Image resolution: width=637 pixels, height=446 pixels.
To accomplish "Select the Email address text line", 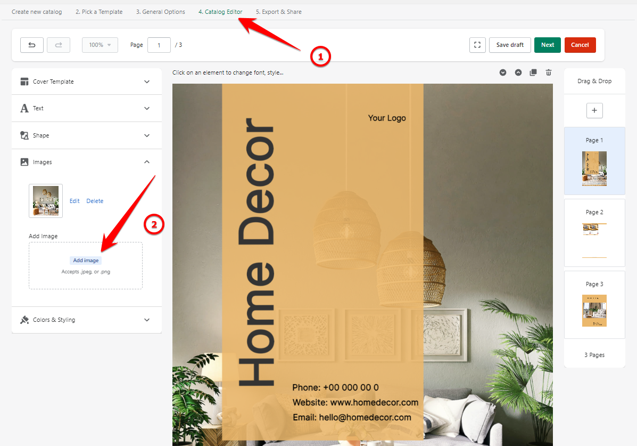I will 352,418.
